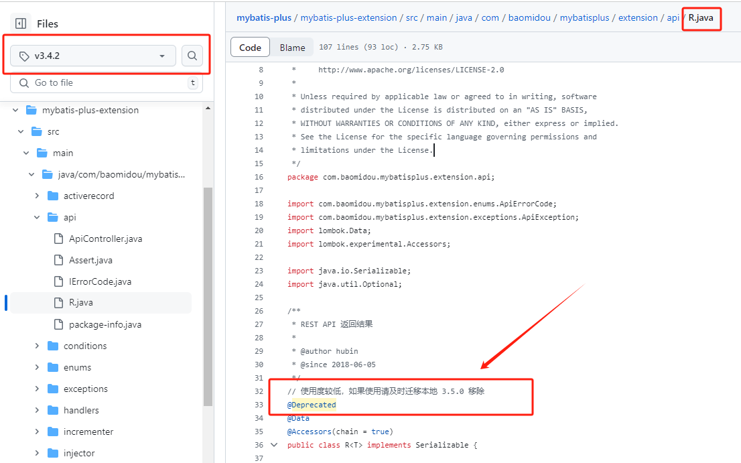Image resolution: width=741 pixels, height=463 pixels.
Task: Click the scroll-up arrow of file tree
Action: click(208, 108)
